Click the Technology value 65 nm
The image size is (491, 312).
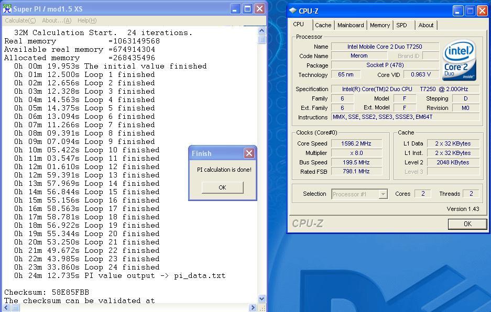pyautogui.click(x=346, y=74)
